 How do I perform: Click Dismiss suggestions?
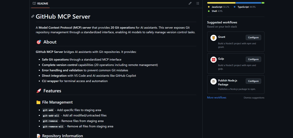(254, 98)
